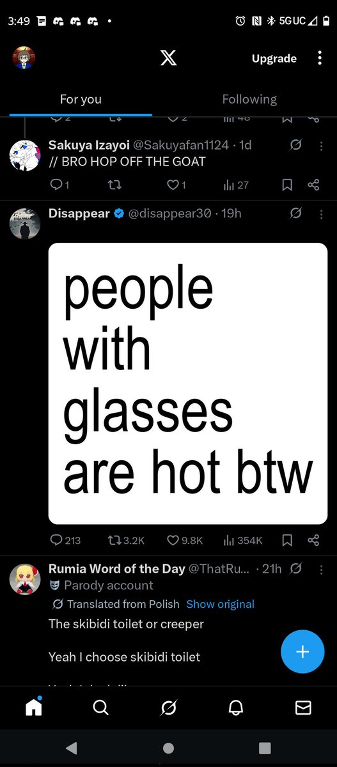Show original Polish text
The width and height of the screenshot is (337, 767).
tap(220, 604)
